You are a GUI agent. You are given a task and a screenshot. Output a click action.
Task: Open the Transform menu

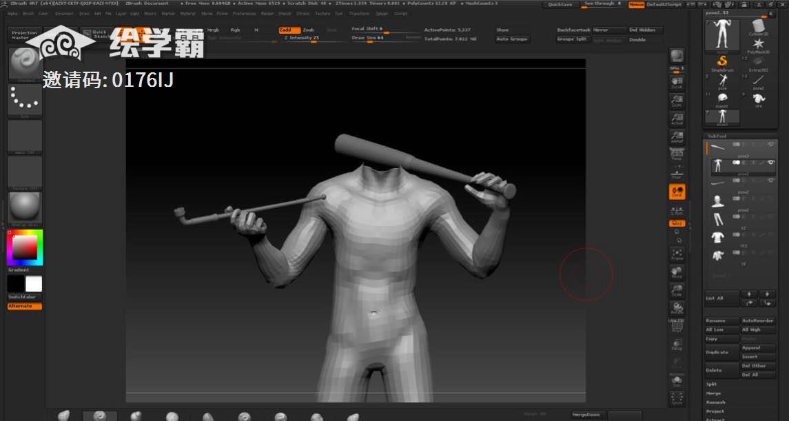tap(359, 14)
